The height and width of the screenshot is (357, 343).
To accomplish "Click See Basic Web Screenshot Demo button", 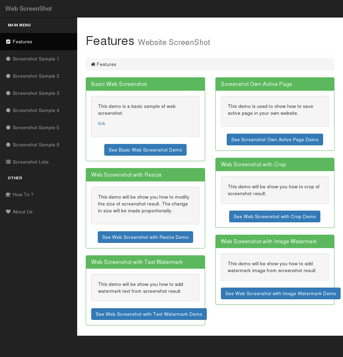I will (145, 150).
